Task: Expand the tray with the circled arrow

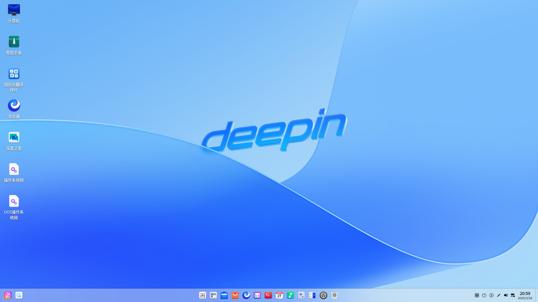Action: (x=491, y=295)
